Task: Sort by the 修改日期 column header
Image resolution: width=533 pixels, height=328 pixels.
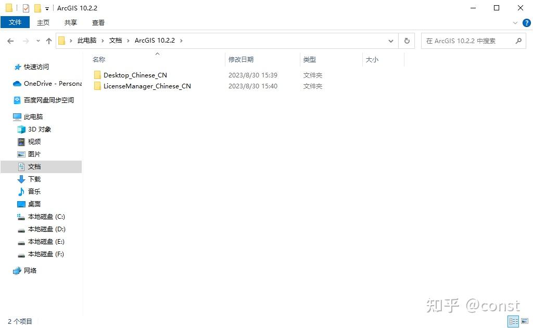Action: [241, 59]
